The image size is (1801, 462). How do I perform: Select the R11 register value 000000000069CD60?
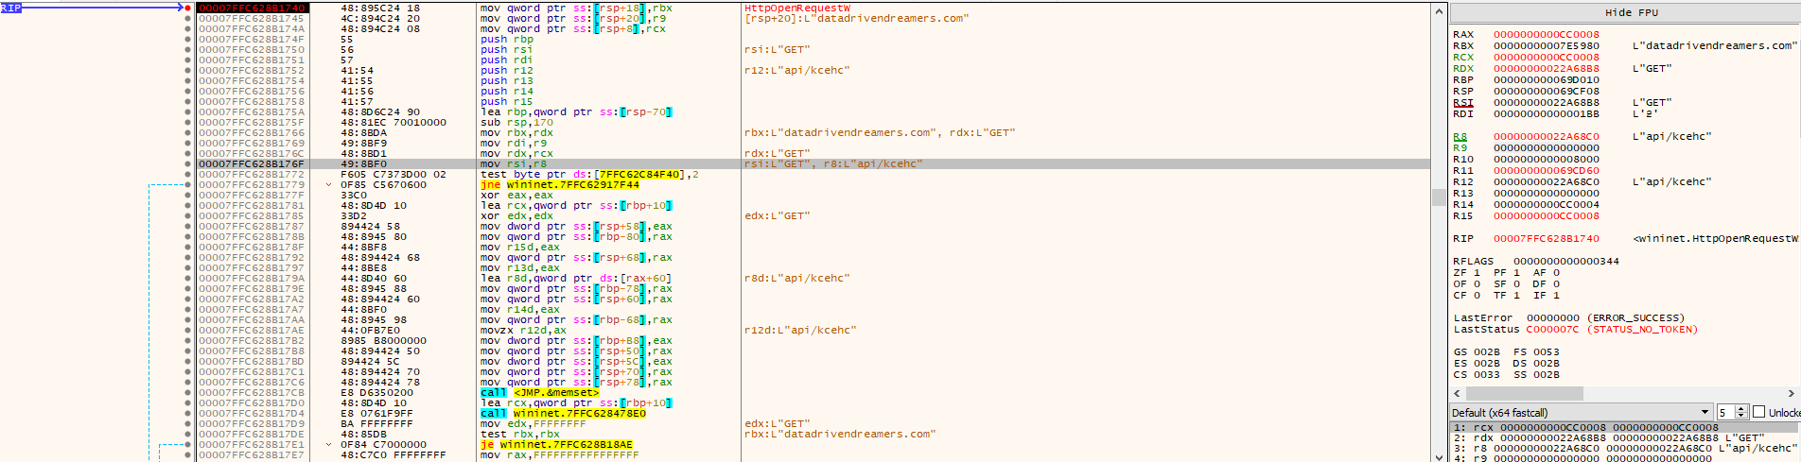coord(1547,170)
